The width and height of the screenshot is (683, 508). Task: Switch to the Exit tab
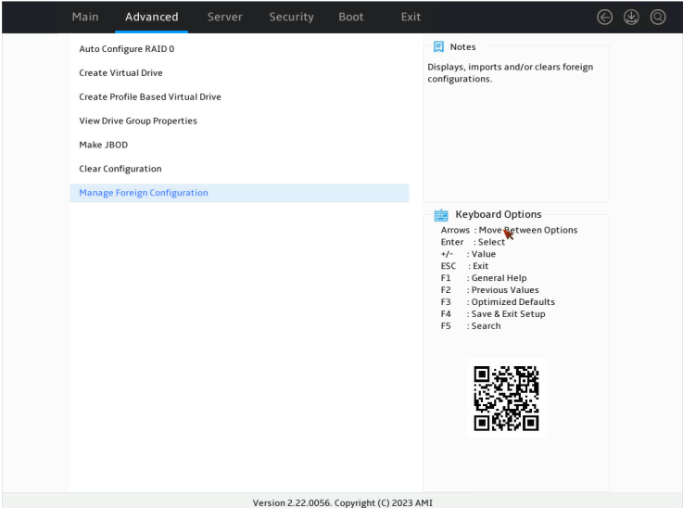pyautogui.click(x=411, y=17)
